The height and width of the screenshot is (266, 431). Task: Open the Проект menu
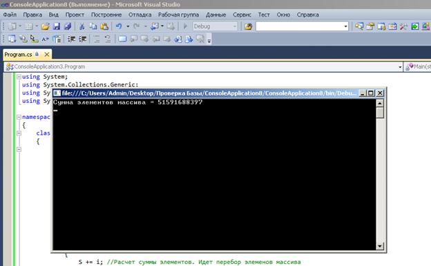click(x=75, y=15)
